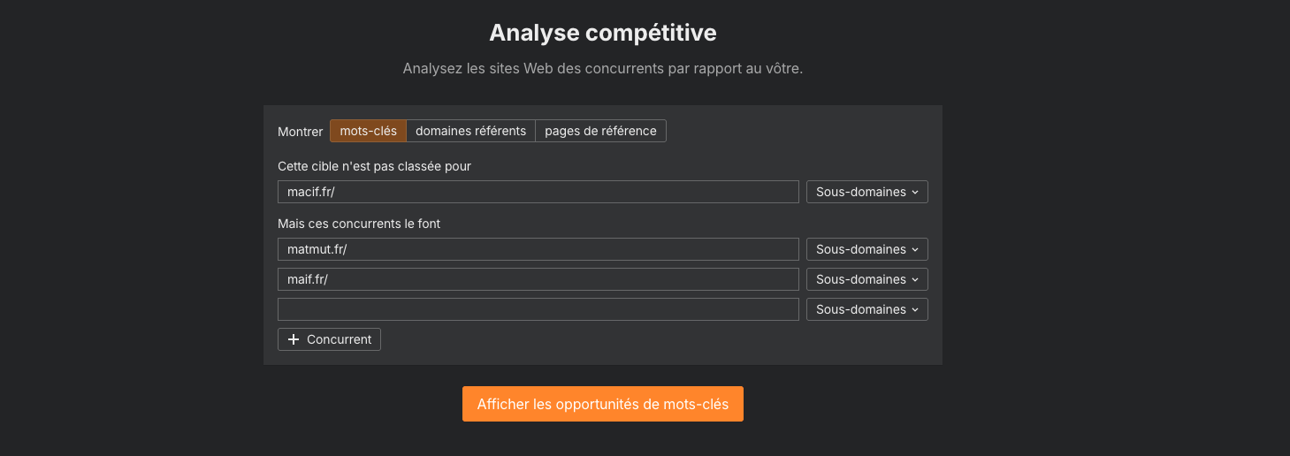This screenshot has height=456, width=1290.
Task: Click the Montrer label
Action: tap(300, 132)
